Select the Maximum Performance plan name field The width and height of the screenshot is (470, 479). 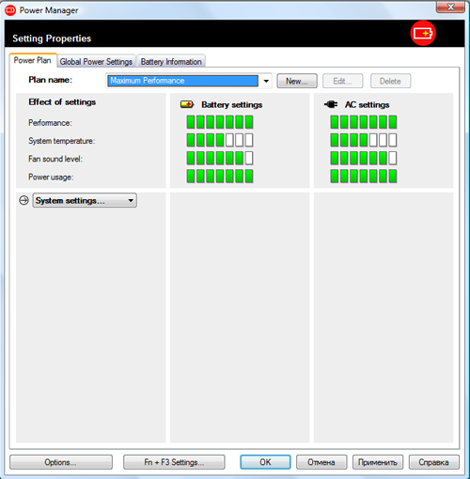182,81
